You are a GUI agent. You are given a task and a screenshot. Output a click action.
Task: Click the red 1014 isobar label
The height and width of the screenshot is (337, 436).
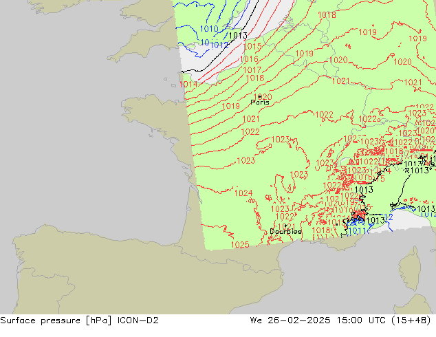[188, 84]
